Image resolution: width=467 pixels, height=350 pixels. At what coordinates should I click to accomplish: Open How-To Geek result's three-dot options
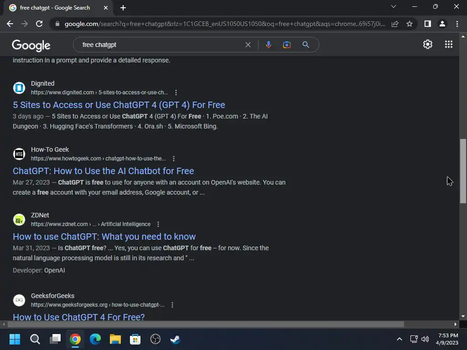click(174, 159)
